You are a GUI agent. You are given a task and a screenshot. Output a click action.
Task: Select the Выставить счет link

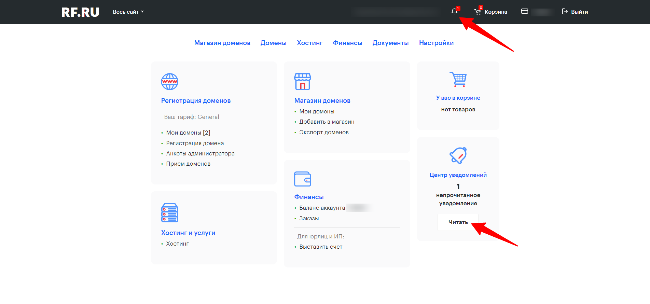click(320, 247)
